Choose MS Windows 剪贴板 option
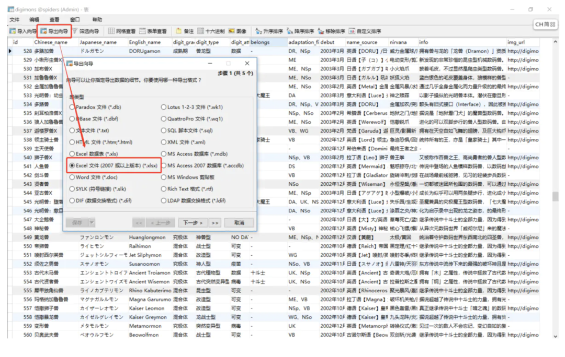565x357 pixels. click(188, 177)
